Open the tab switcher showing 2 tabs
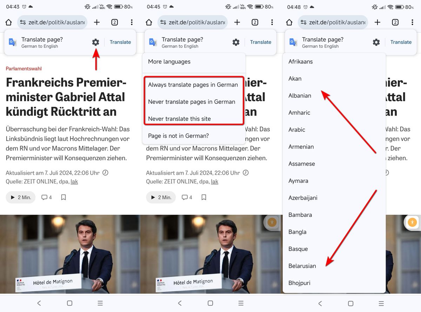Image resolution: width=421 pixels, height=312 pixels. tap(114, 22)
